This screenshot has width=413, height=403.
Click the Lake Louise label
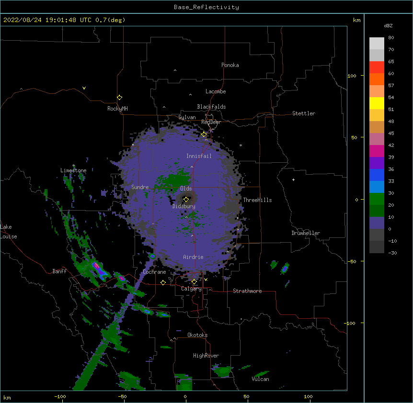9,232
